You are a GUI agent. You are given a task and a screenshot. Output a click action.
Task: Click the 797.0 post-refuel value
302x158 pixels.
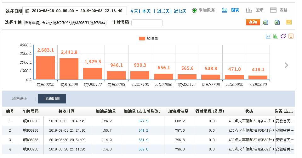click(x=180, y=130)
